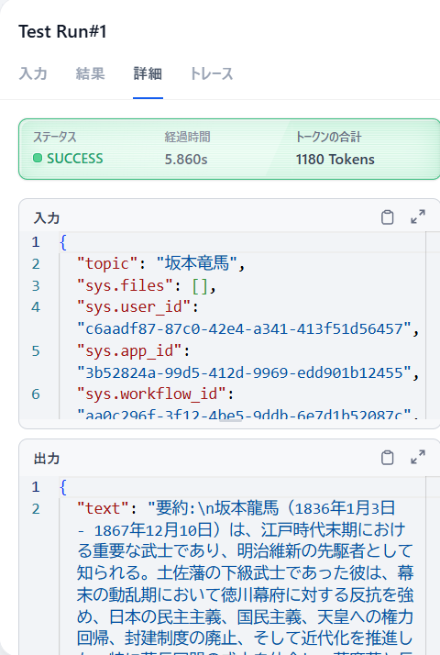Open the 結果 tab
Screen dimensions: 440x655
pos(90,73)
